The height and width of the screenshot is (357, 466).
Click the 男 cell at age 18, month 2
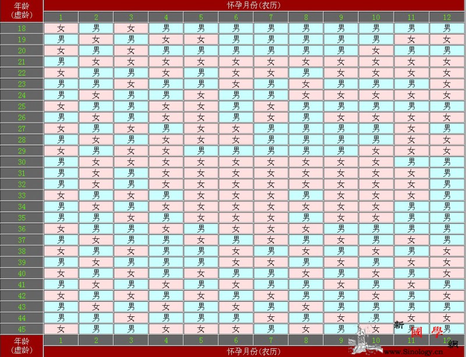pos(96,28)
